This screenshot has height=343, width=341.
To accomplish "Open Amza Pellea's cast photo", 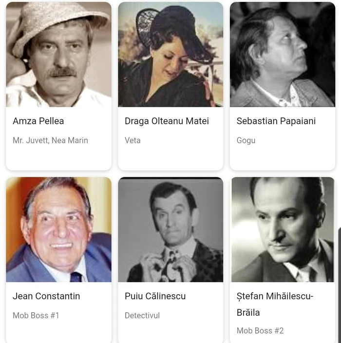I will click(x=58, y=55).
